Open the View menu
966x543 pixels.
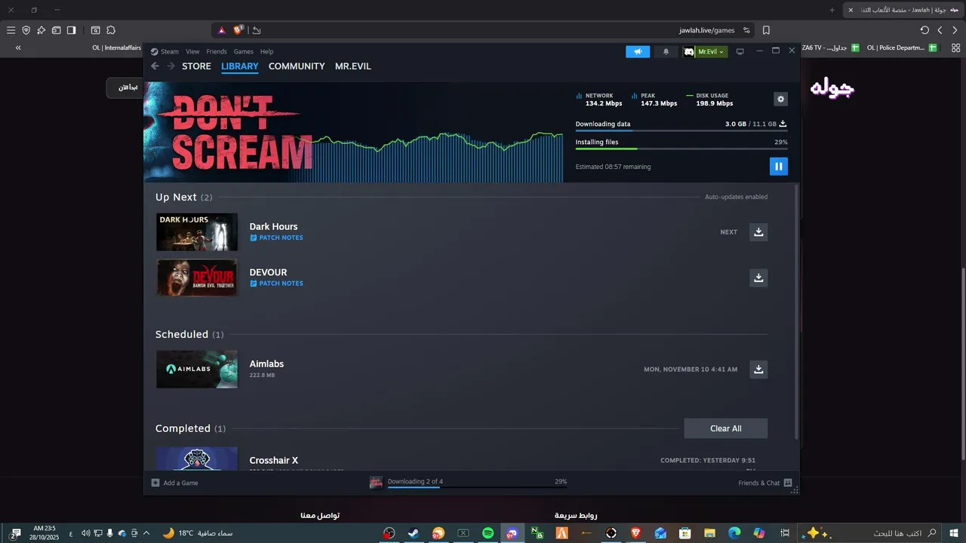192,51
